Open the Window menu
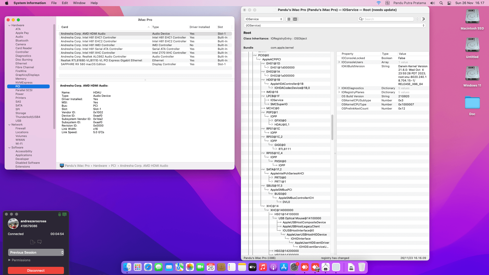 [x=79, y=3]
